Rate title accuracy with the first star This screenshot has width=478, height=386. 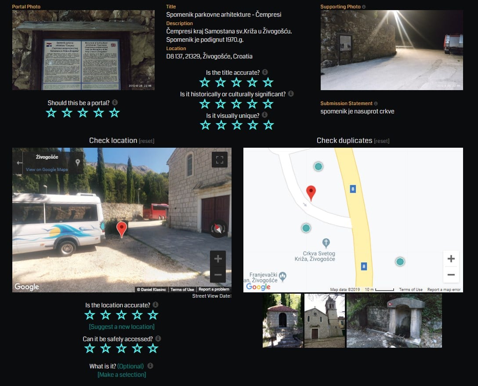click(x=205, y=82)
